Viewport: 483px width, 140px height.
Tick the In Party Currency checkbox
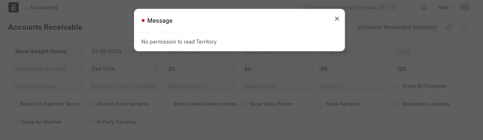[91, 122]
